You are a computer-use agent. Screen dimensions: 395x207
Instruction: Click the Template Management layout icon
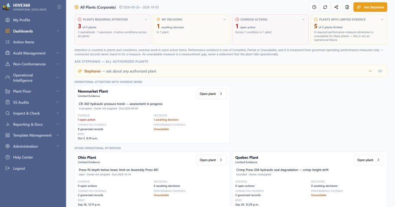pyautogui.click(x=7, y=135)
